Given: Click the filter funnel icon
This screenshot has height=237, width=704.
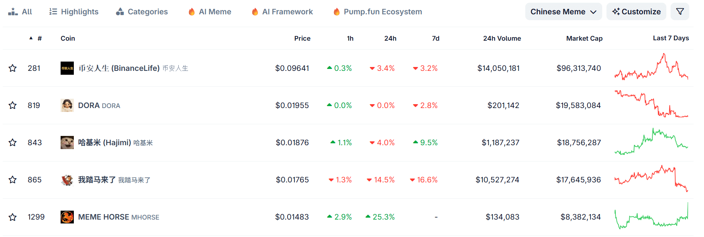Looking at the screenshot, I should click(680, 12).
